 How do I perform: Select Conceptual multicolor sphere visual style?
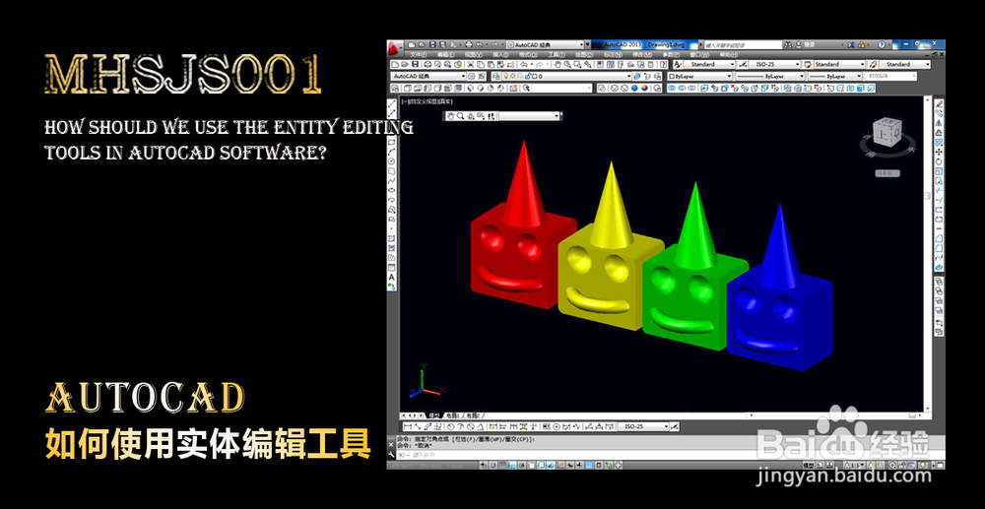(644, 89)
